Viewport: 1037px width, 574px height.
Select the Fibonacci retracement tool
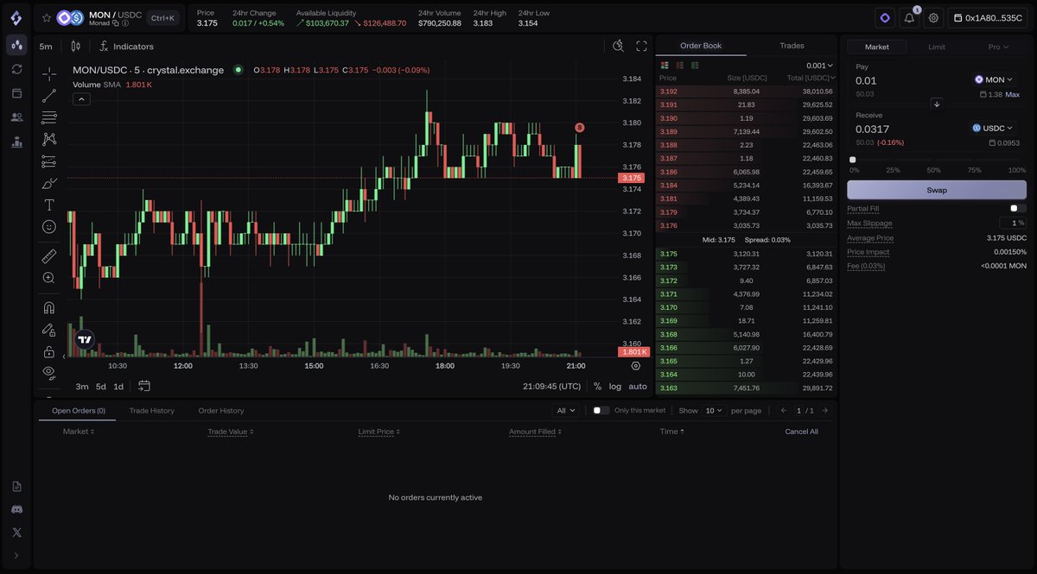(x=49, y=117)
